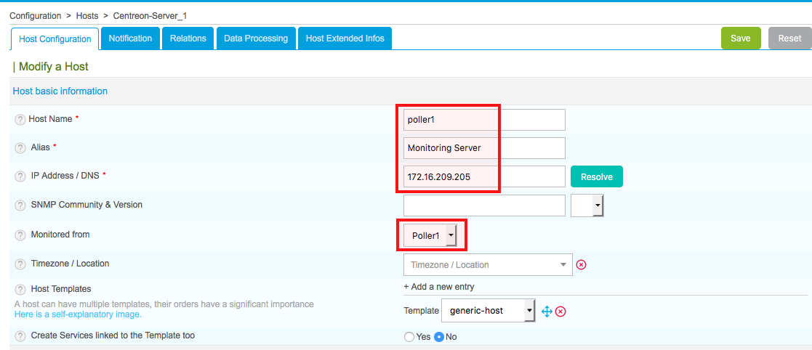
Task: Click the green Save button
Action: pos(740,38)
